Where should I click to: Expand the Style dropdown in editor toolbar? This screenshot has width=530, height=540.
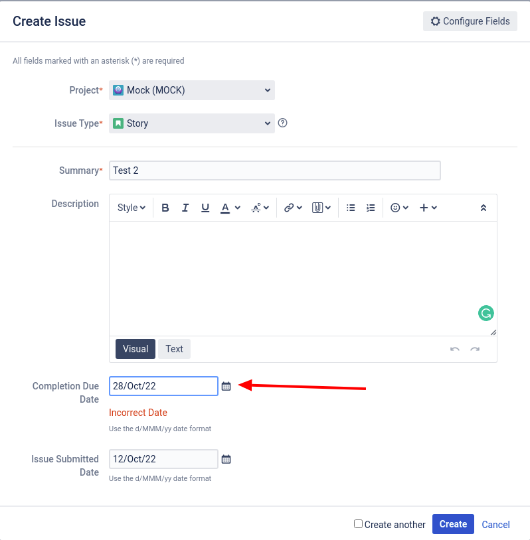(132, 208)
